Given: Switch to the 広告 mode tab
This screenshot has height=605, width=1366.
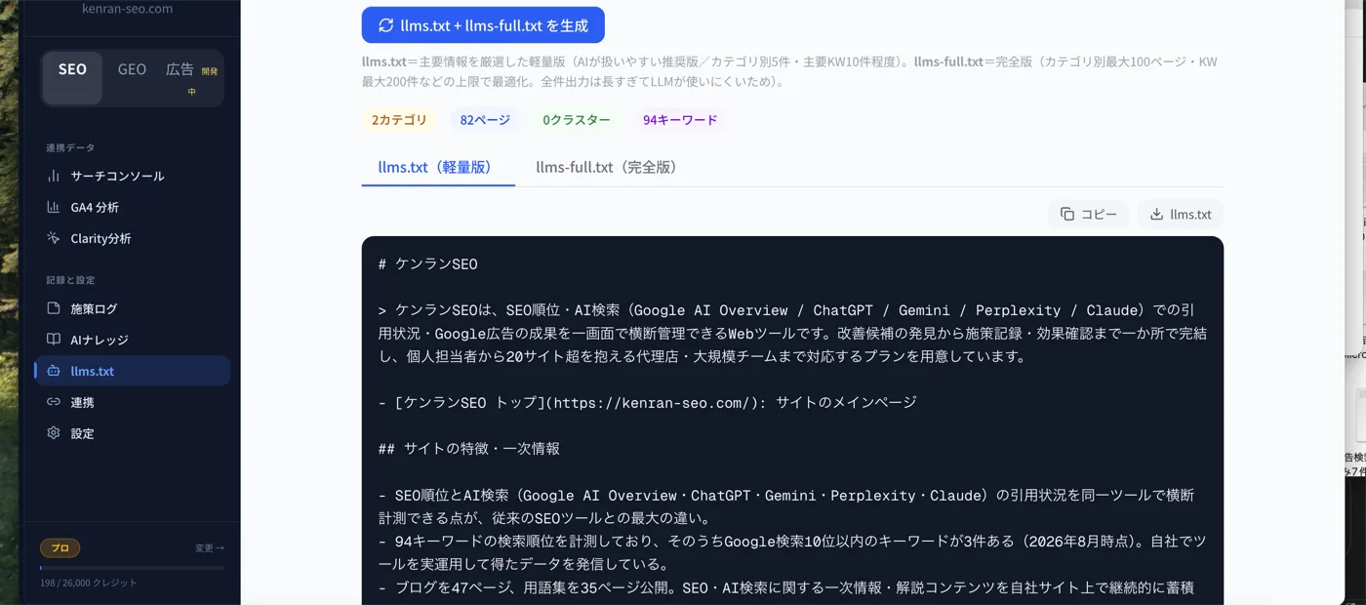Looking at the screenshot, I should (191, 78).
